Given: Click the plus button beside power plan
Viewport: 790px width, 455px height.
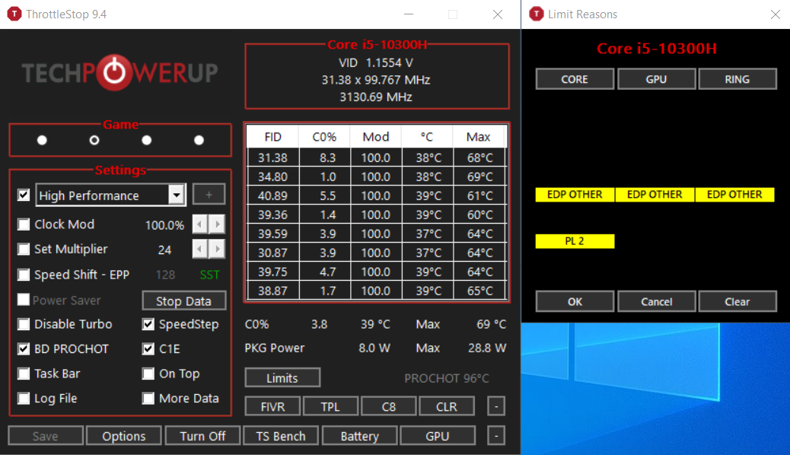Looking at the screenshot, I should tap(209, 195).
